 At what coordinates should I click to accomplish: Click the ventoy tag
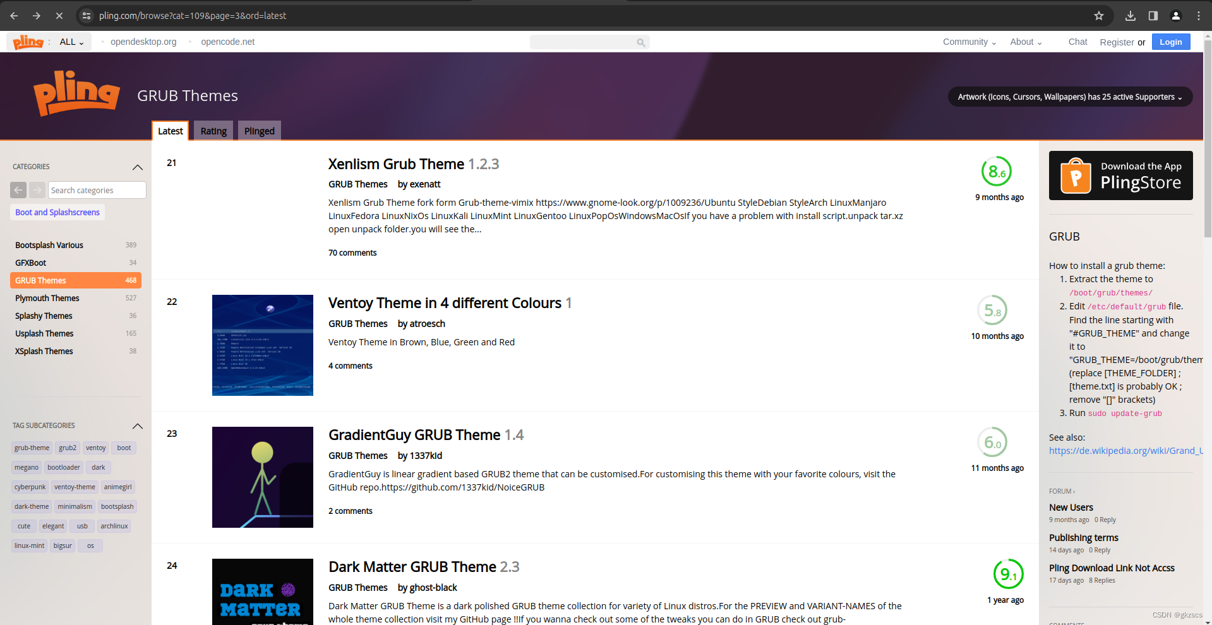pos(96,448)
